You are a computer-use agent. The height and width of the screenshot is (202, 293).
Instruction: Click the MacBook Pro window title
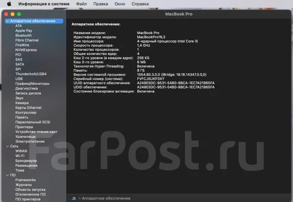click(x=179, y=14)
